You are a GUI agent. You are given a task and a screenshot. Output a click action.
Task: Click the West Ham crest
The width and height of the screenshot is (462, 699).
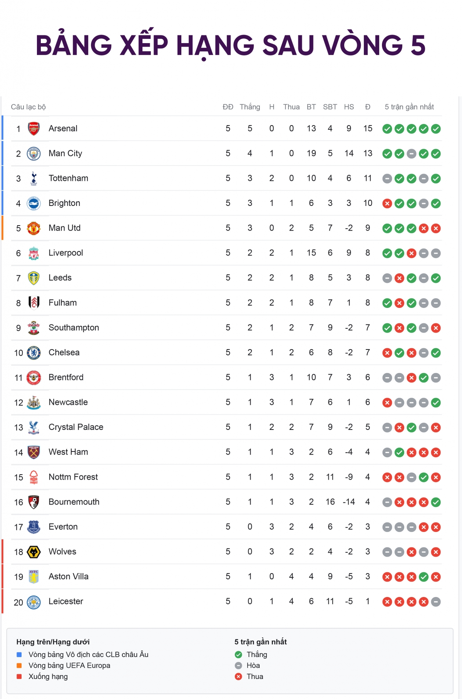(34, 452)
